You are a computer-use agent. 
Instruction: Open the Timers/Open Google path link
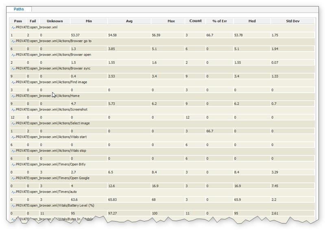click(52, 178)
